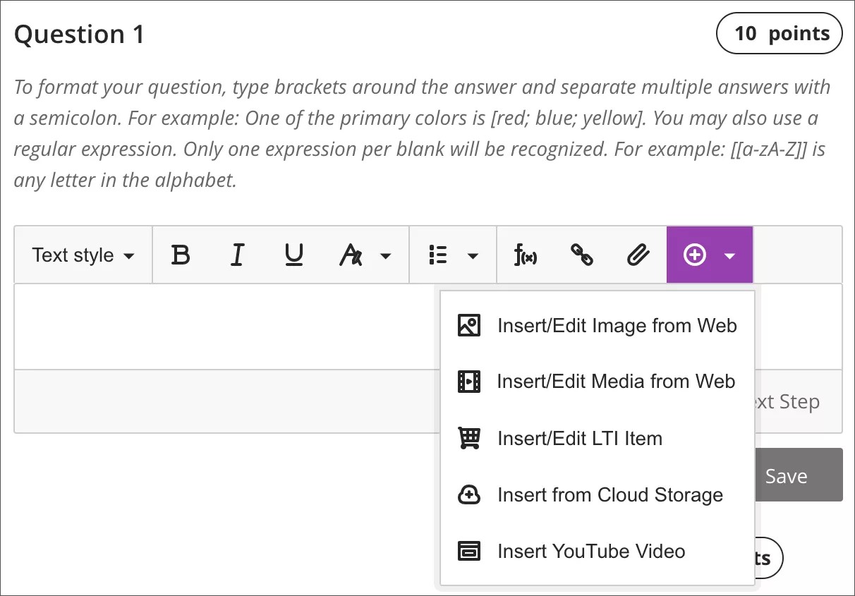
Task: Click the purple add content plus icon
Action: tap(695, 255)
